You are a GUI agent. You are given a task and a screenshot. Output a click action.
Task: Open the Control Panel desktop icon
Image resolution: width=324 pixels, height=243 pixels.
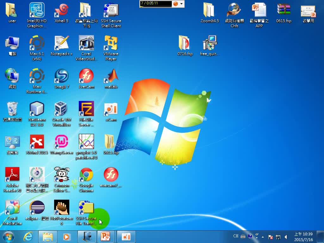point(12,145)
